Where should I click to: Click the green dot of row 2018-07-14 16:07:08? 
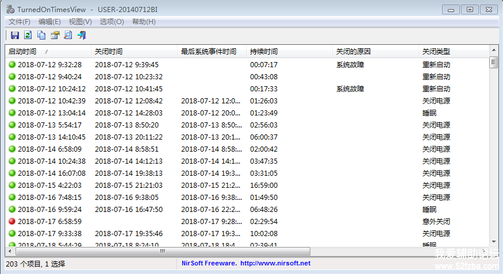pyautogui.click(x=12, y=173)
